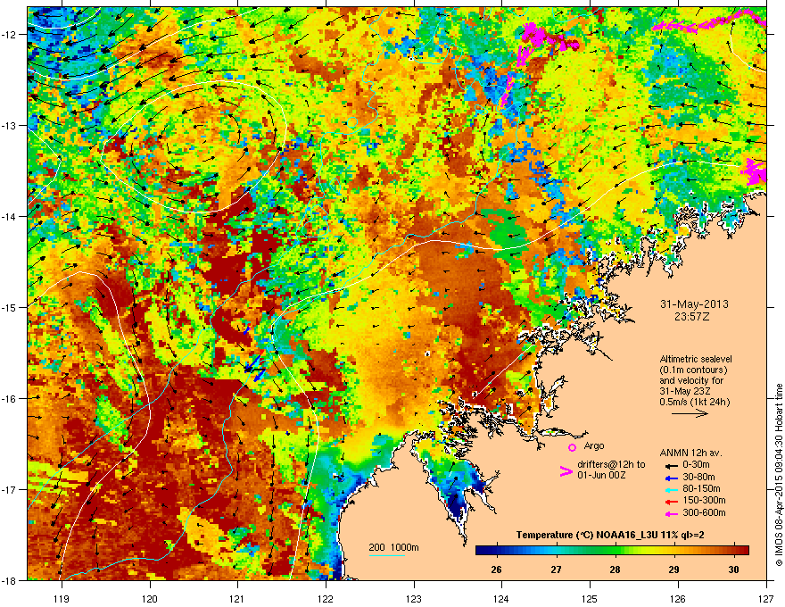This screenshot has height=607, width=785.
Task: Click the temperature color bar near 28
Action: pyautogui.click(x=615, y=550)
